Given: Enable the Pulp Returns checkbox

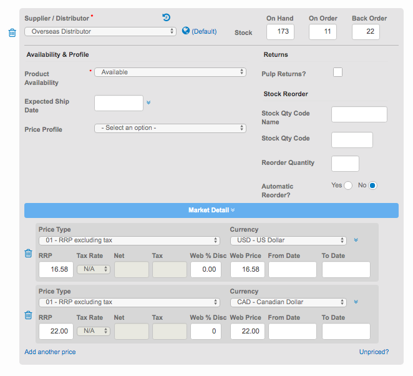Looking at the screenshot, I should click(338, 72).
